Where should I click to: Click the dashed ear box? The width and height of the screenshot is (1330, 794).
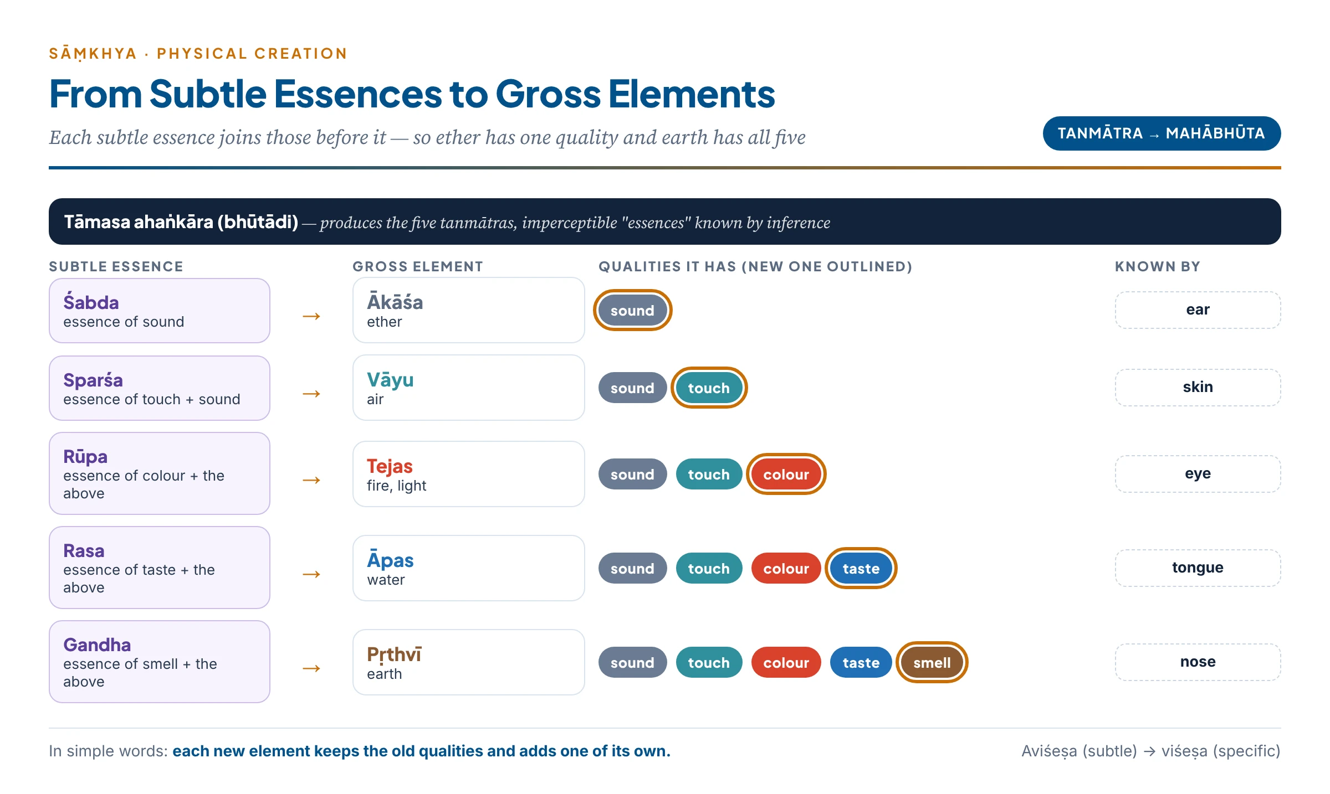[1198, 310]
